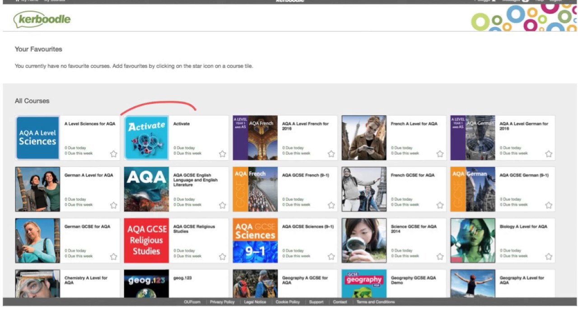
Task: Open the AQA French A Level 2016 cover thumbnail
Action: (255, 138)
